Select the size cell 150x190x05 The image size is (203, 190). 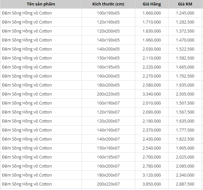108,58
